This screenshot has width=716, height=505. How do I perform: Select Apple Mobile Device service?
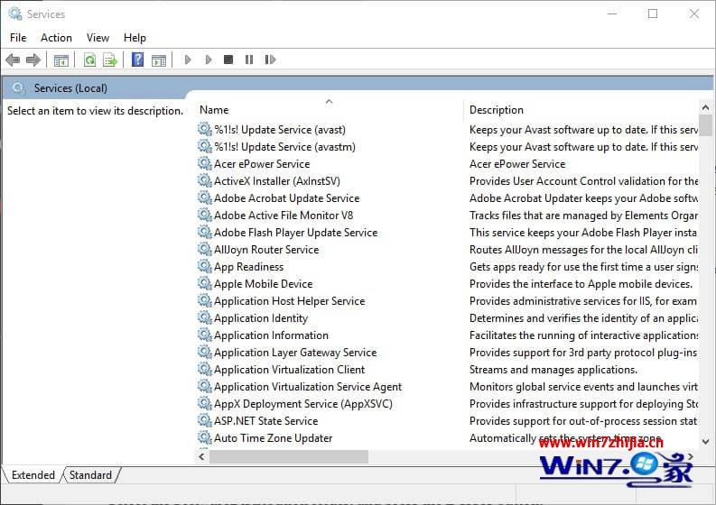point(264,284)
